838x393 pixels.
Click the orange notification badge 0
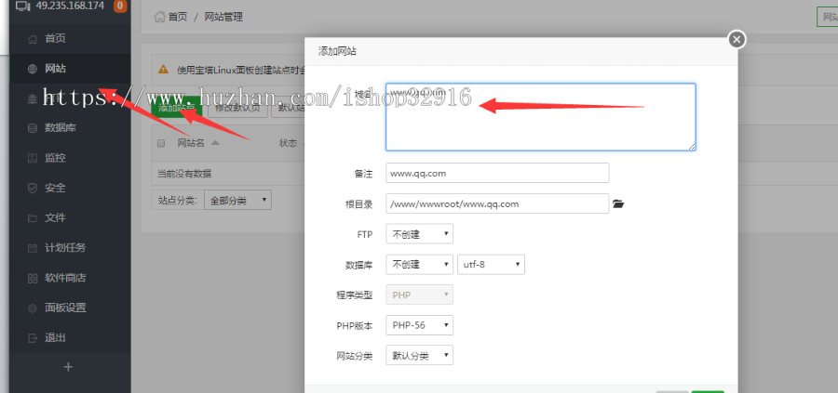[120, 6]
